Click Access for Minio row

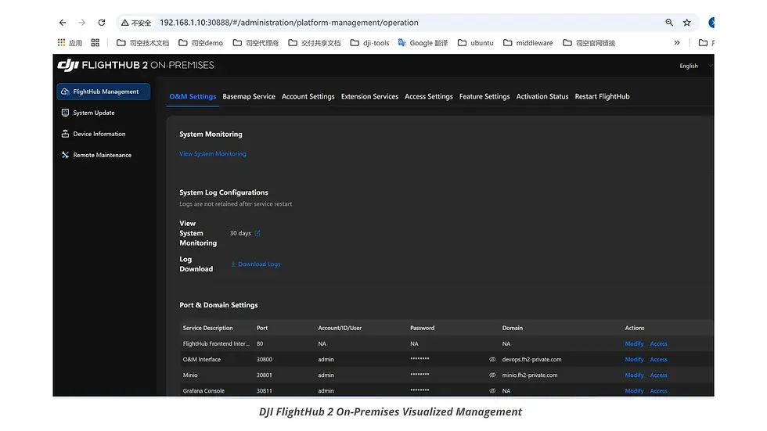click(658, 375)
